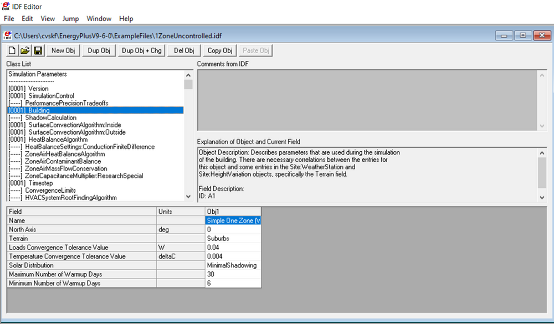Click the IDF Editor icon in the title bar
Viewport: 554px width, 324px height.
tap(7, 7)
